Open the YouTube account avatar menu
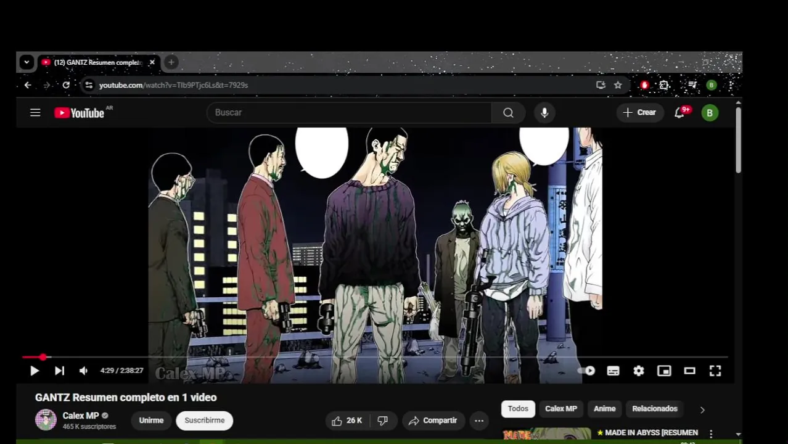The image size is (788, 444). [710, 113]
